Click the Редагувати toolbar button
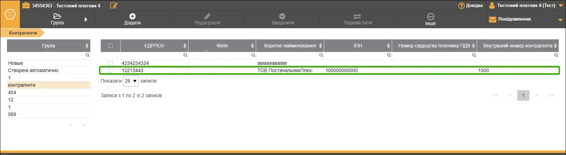 (207, 20)
